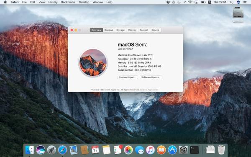Open Wi-Fi status menu
Image resolution: width=251 pixels, height=157 pixels.
coord(190,2)
